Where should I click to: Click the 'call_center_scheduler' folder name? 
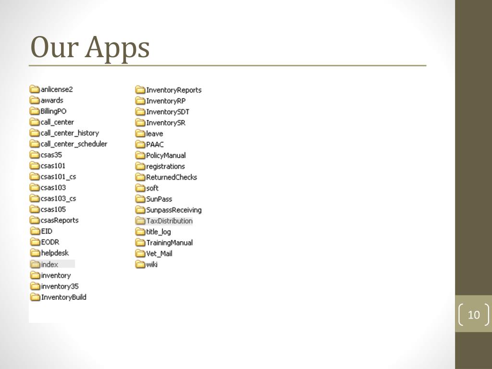pos(74,144)
